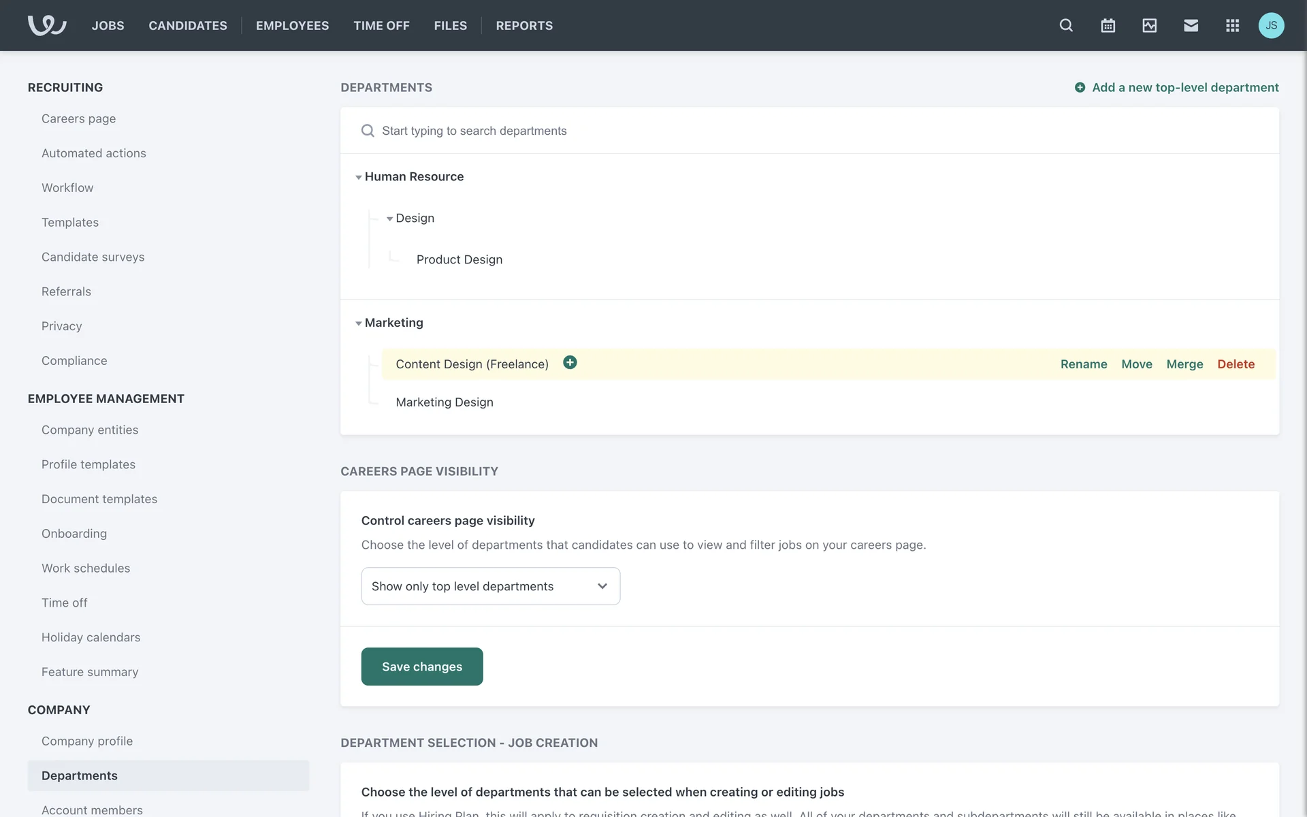Open the apps grid icon
This screenshot has height=817, width=1307.
(1232, 25)
